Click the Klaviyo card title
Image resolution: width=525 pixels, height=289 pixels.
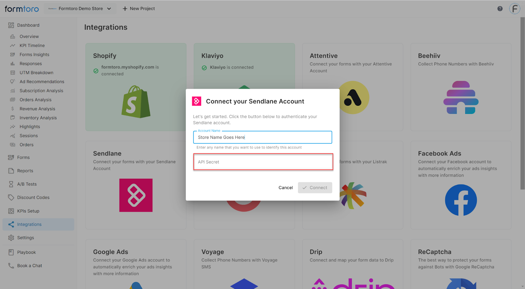pos(212,56)
